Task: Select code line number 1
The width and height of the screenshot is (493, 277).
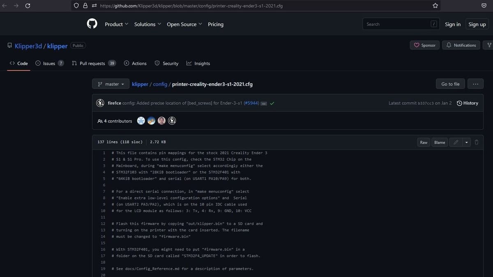Action: tap(104, 153)
